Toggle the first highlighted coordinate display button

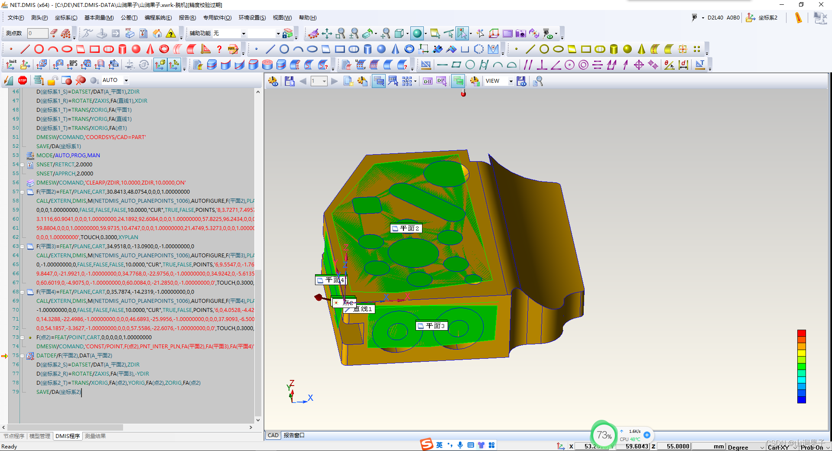(x=160, y=65)
